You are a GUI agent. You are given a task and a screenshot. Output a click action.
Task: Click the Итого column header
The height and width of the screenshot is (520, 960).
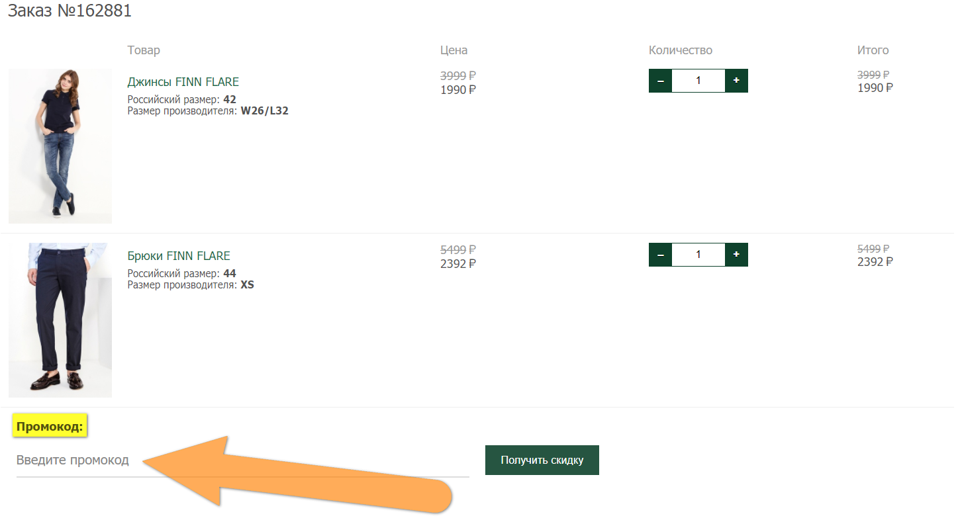pos(873,50)
